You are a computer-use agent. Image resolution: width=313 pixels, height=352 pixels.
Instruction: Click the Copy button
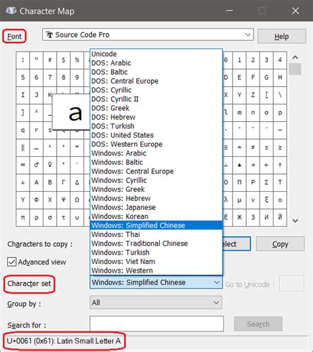coord(280,243)
